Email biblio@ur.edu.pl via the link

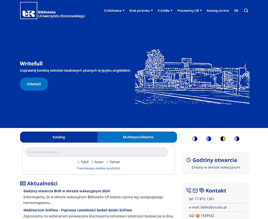(214, 207)
